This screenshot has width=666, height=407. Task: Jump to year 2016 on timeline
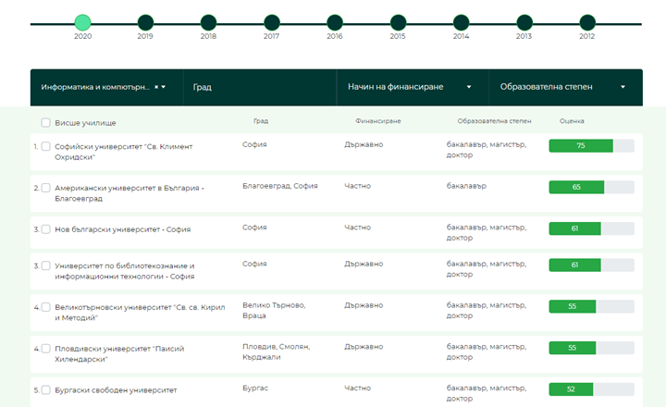pos(334,22)
